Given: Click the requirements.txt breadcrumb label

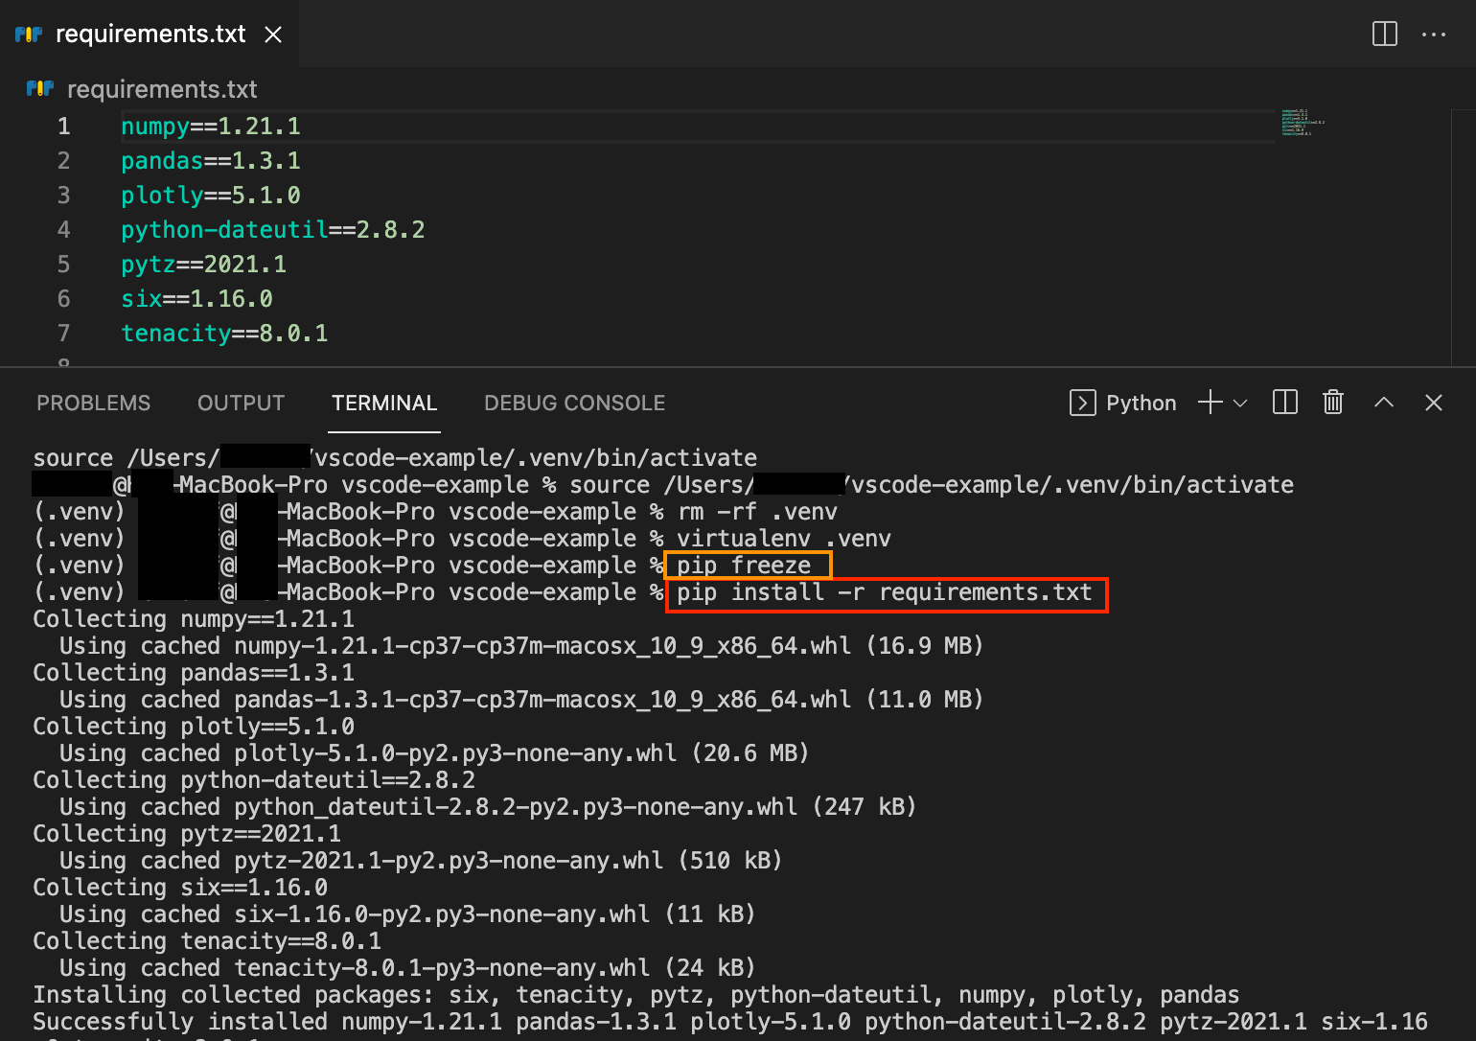Looking at the screenshot, I should [x=161, y=88].
